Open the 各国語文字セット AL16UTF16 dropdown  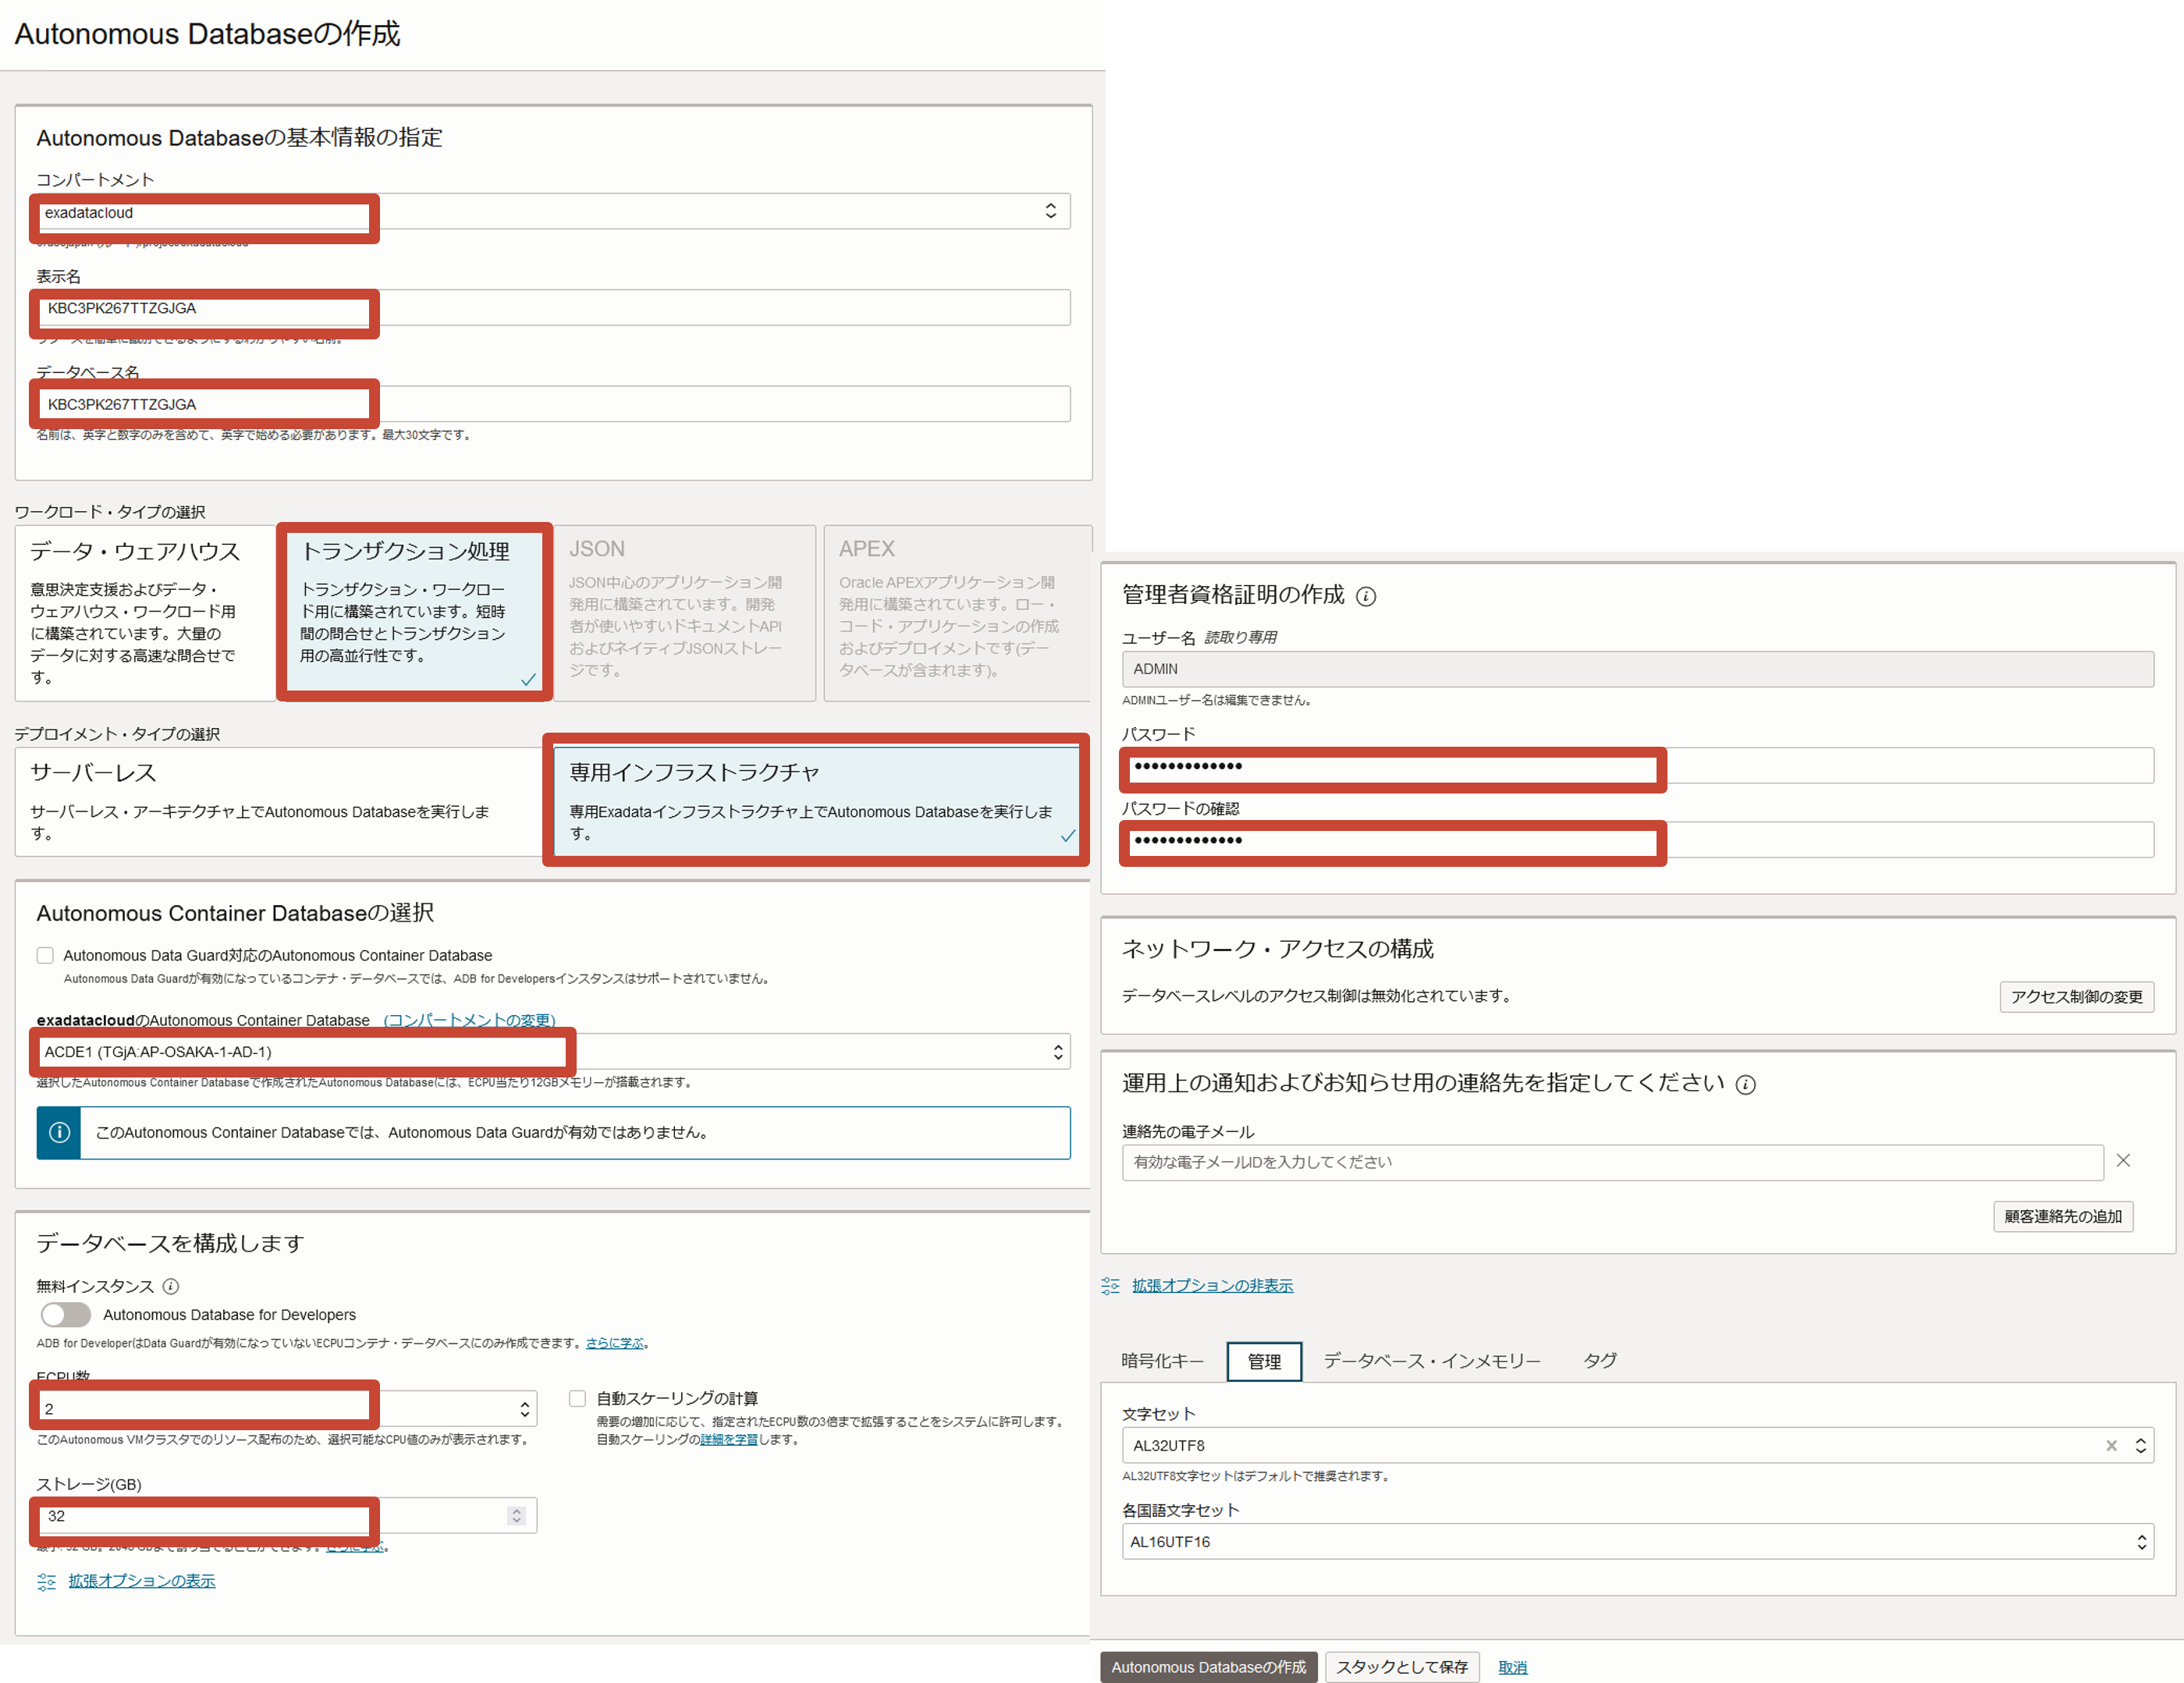[x=2140, y=1542]
